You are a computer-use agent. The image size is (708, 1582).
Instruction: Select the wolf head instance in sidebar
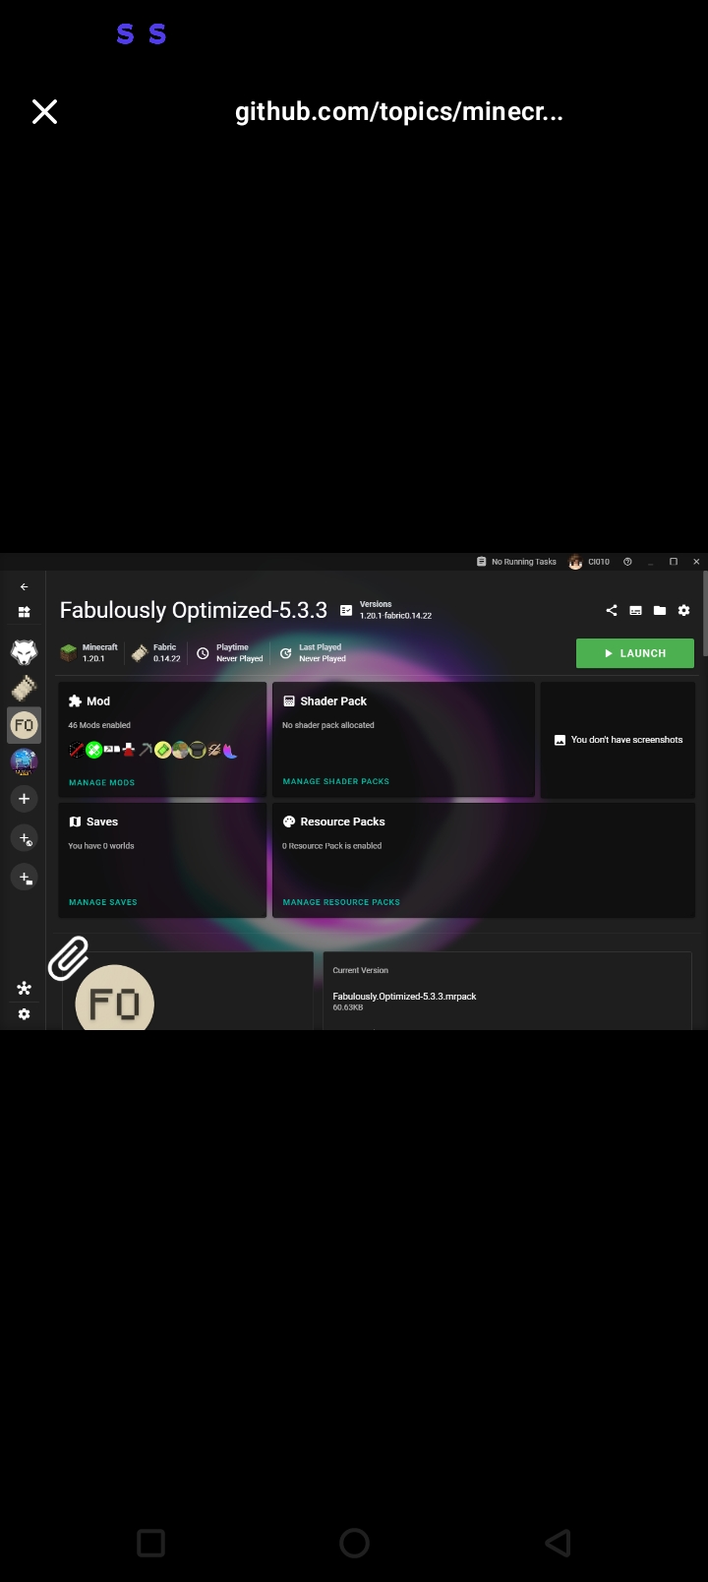point(24,651)
